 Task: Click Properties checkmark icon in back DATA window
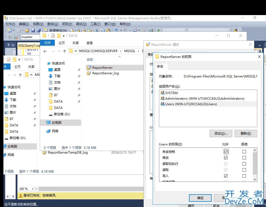[9, 59]
